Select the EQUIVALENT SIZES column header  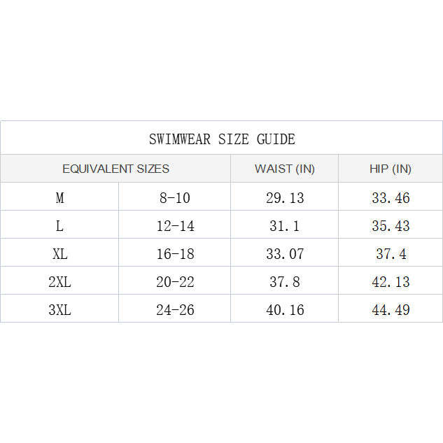coord(115,169)
